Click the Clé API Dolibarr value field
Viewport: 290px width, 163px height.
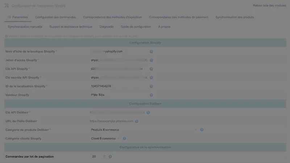click(x=117, y=112)
